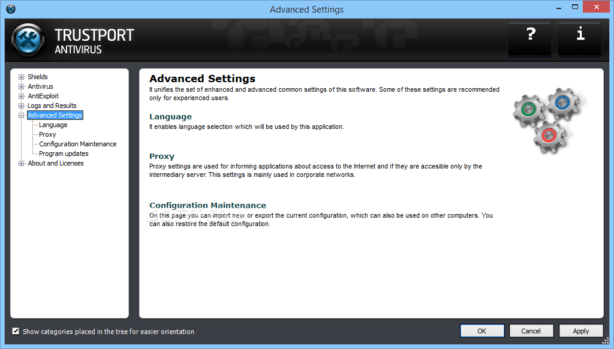The image size is (614, 349).
Task: Click the TrustPort wrench logo icon
Action: click(28, 40)
